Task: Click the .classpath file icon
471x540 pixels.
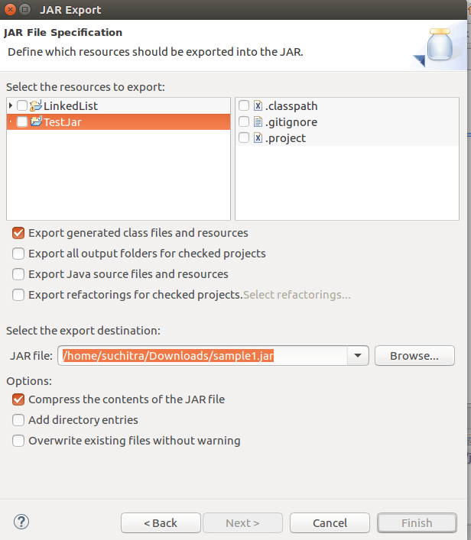Action: pyautogui.click(x=258, y=106)
